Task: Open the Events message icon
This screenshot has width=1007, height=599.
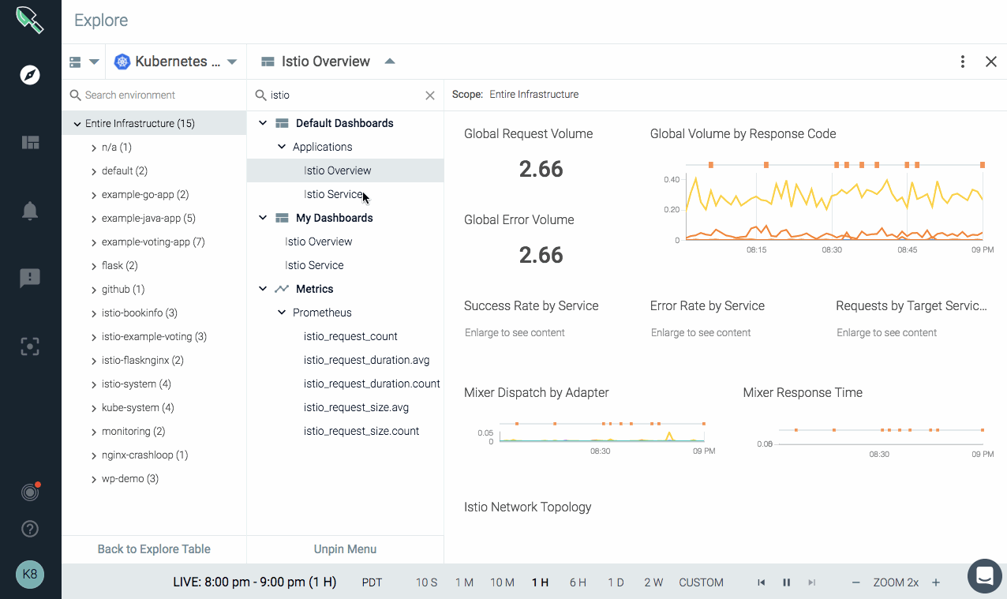Action: pyautogui.click(x=30, y=278)
